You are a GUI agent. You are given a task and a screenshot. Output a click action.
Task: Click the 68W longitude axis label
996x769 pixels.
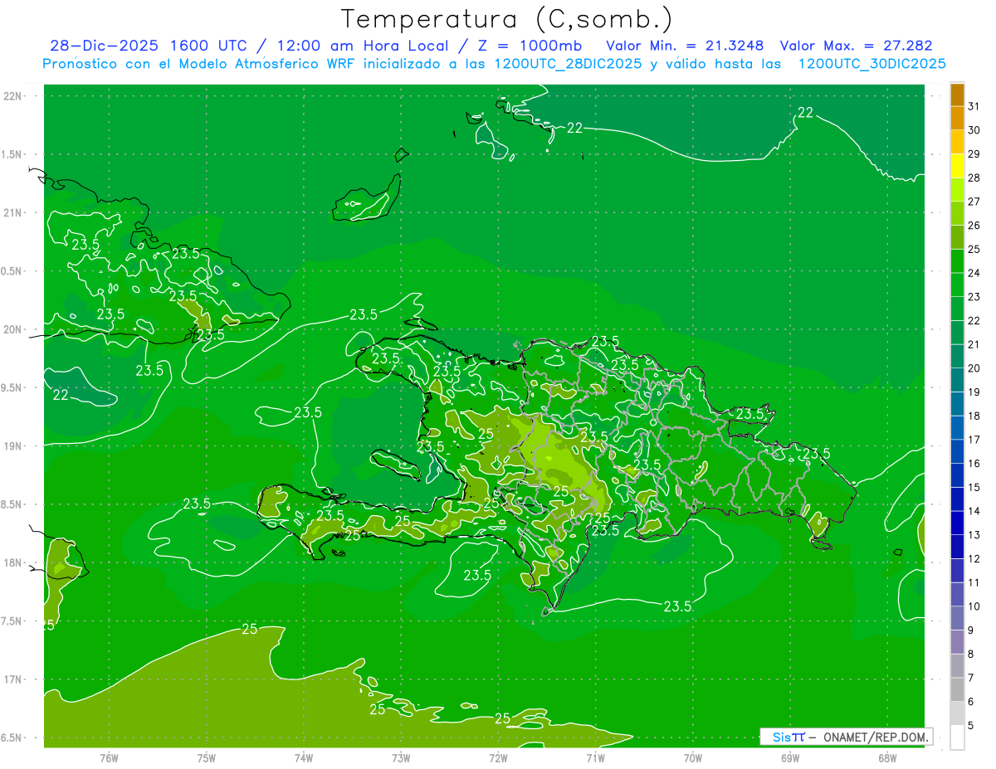(887, 758)
